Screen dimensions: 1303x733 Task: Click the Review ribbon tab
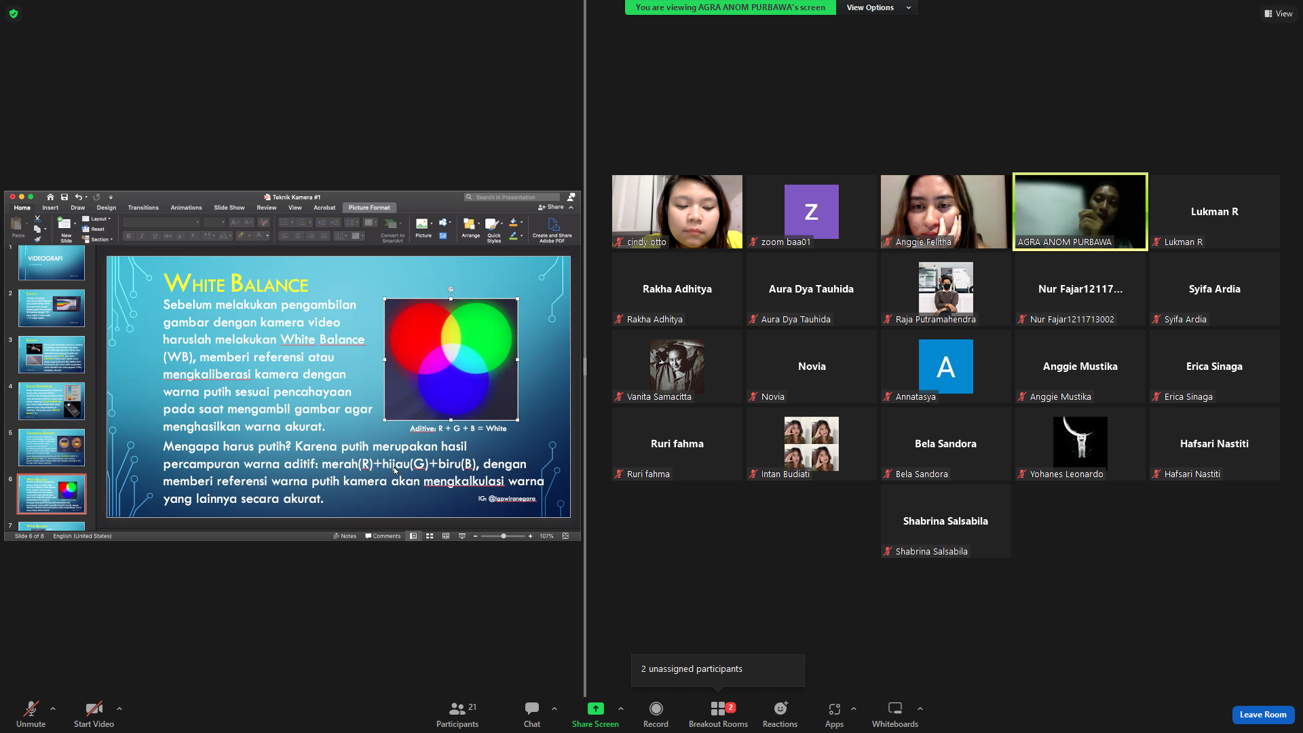pos(267,208)
